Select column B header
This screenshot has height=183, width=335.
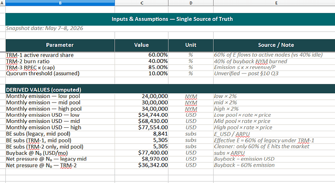[x=60, y=3]
